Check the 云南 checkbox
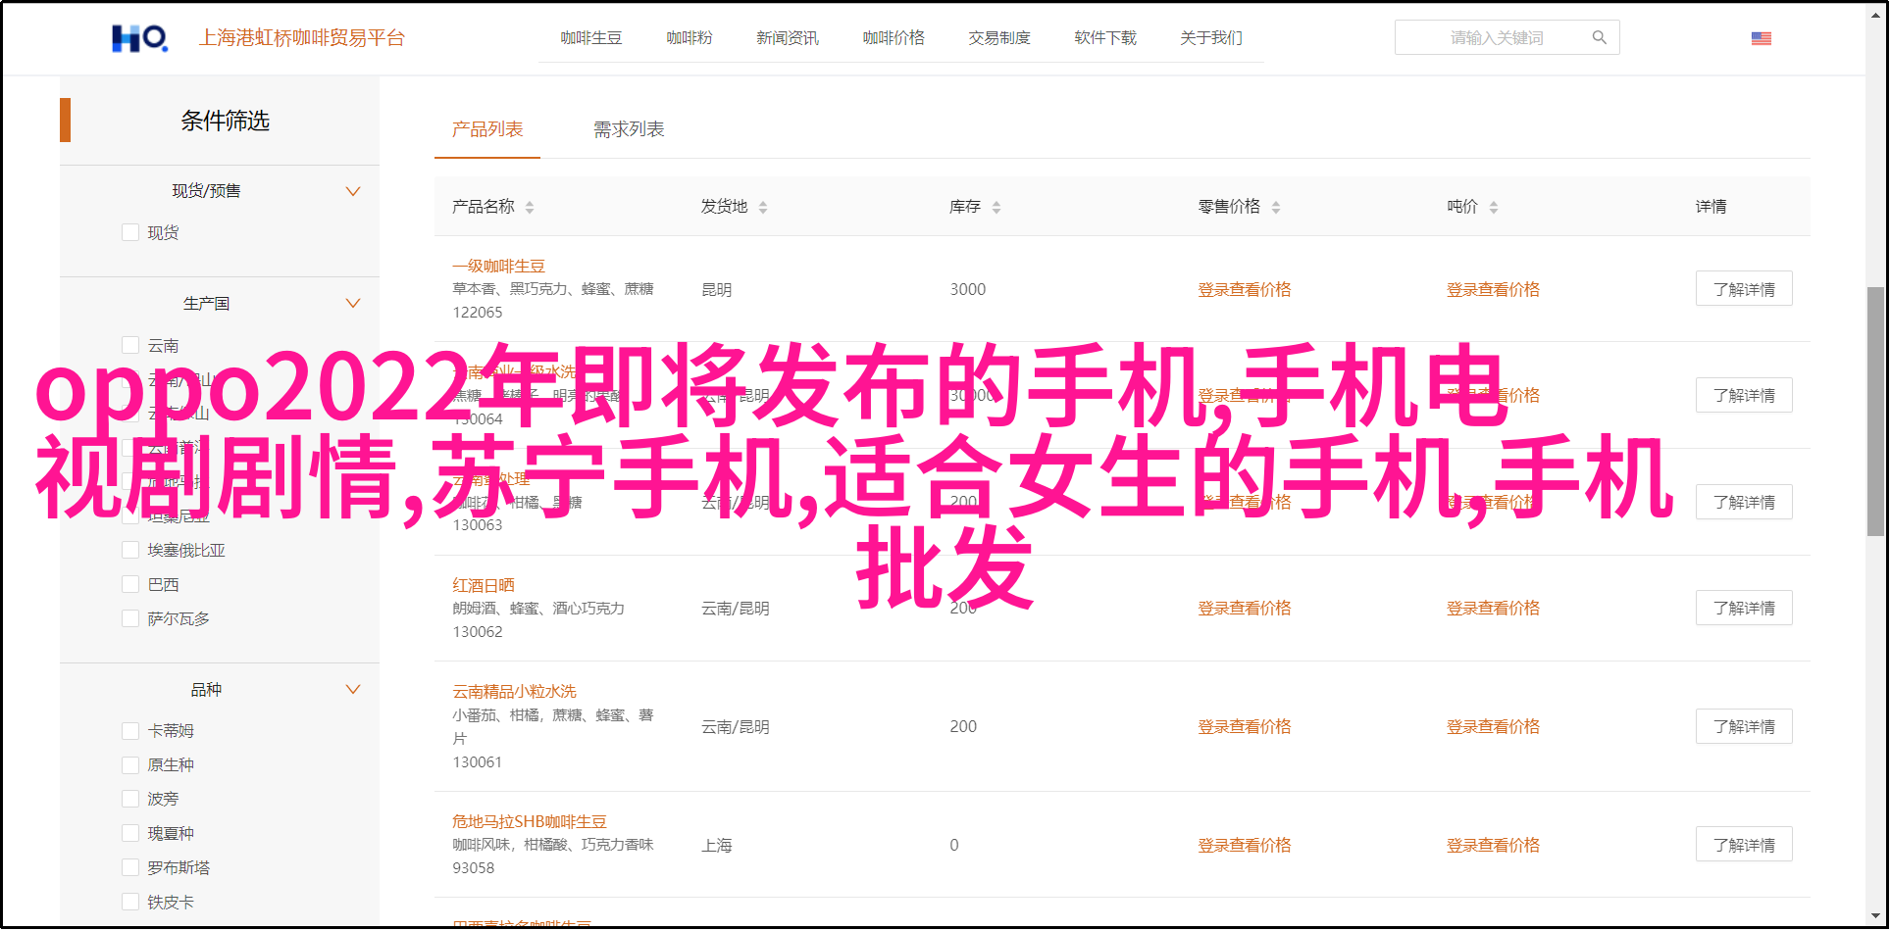Screen dimensions: 1890x931 click(x=130, y=345)
